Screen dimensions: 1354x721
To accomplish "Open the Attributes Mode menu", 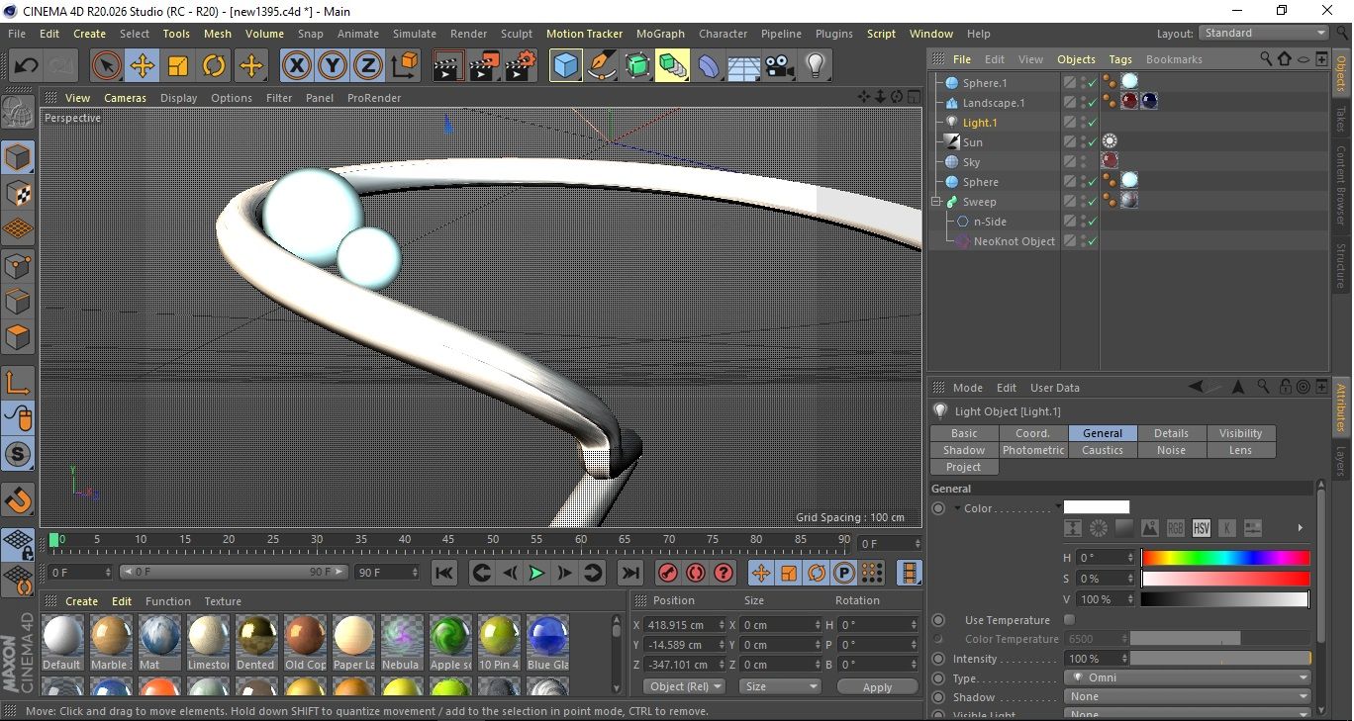I will (x=968, y=388).
